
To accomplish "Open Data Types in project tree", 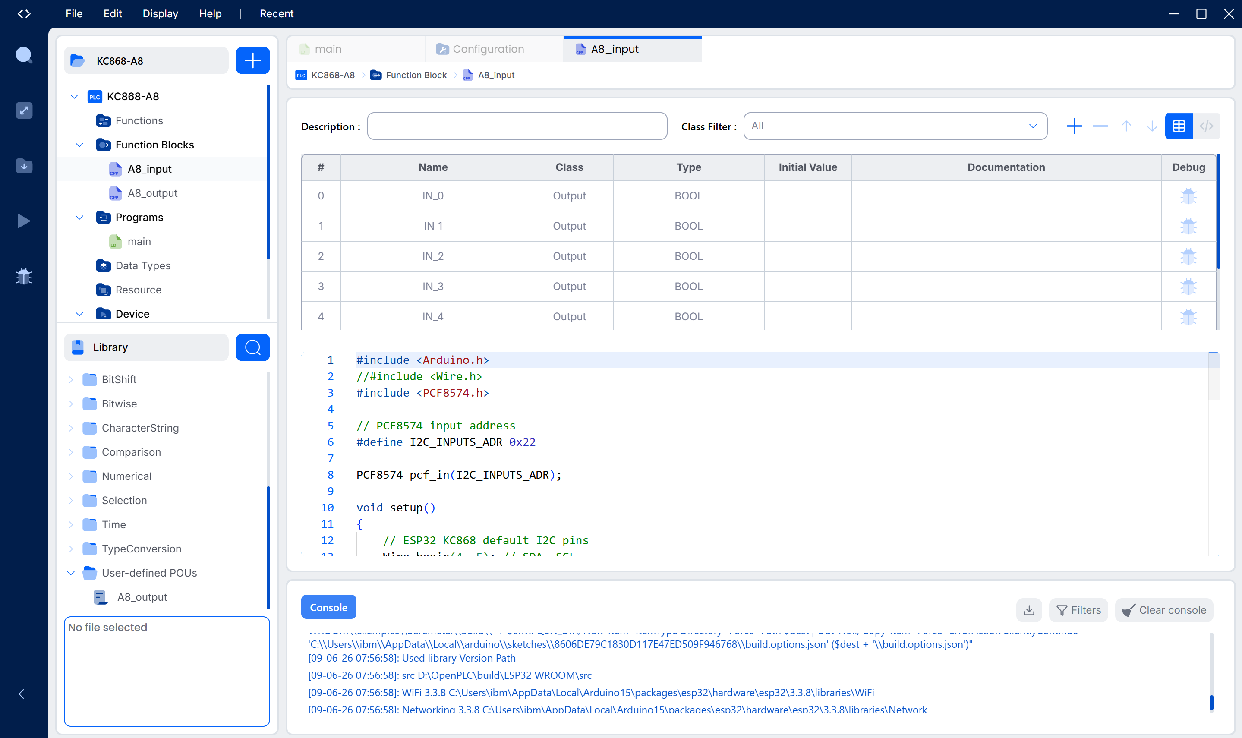I will tap(143, 265).
